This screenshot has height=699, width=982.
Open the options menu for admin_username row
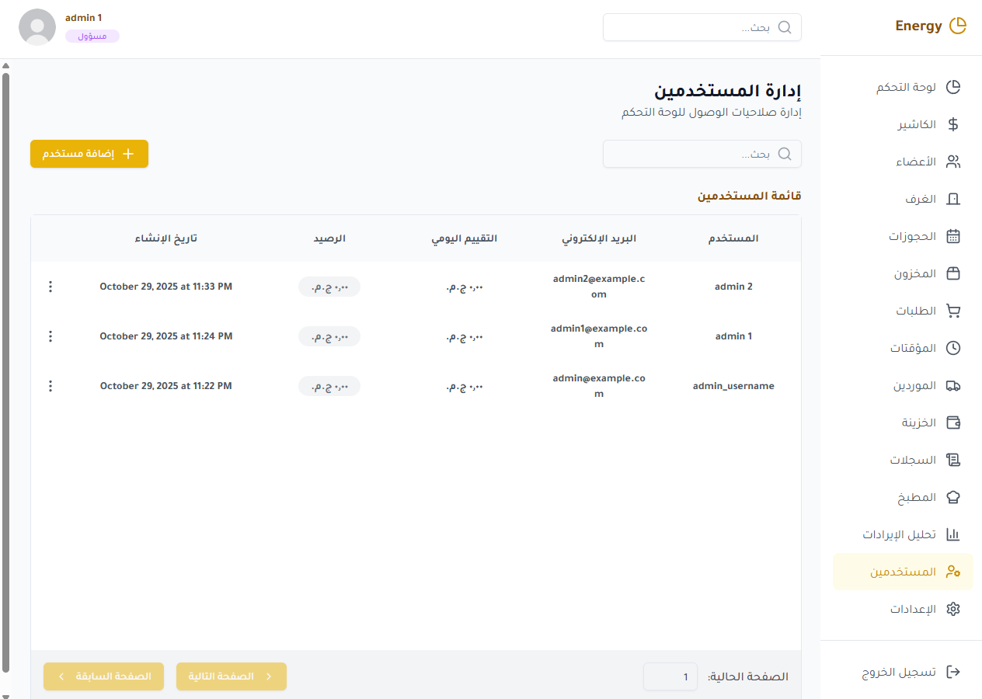point(50,386)
